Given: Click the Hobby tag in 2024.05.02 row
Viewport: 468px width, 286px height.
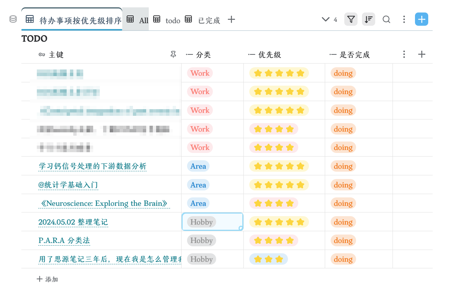Looking at the screenshot, I should (x=201, y=222).
